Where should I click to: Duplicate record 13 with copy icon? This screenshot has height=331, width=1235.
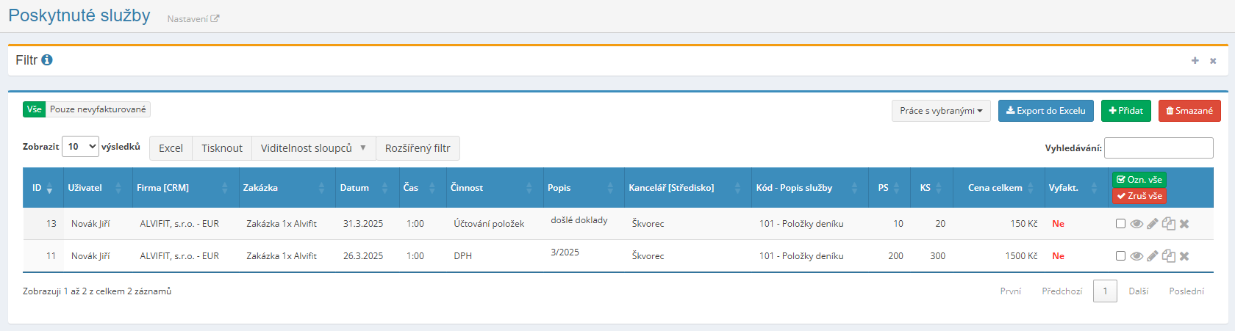click(1168, 224)
